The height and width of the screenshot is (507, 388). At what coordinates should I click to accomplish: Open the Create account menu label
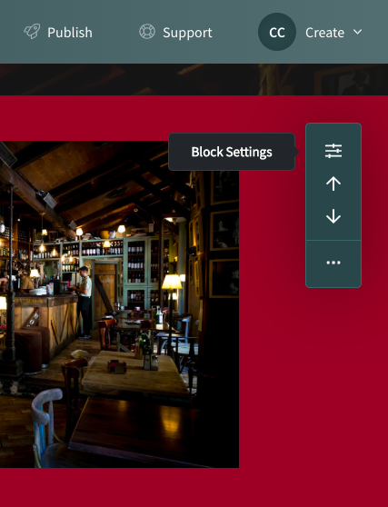[324, 33]
